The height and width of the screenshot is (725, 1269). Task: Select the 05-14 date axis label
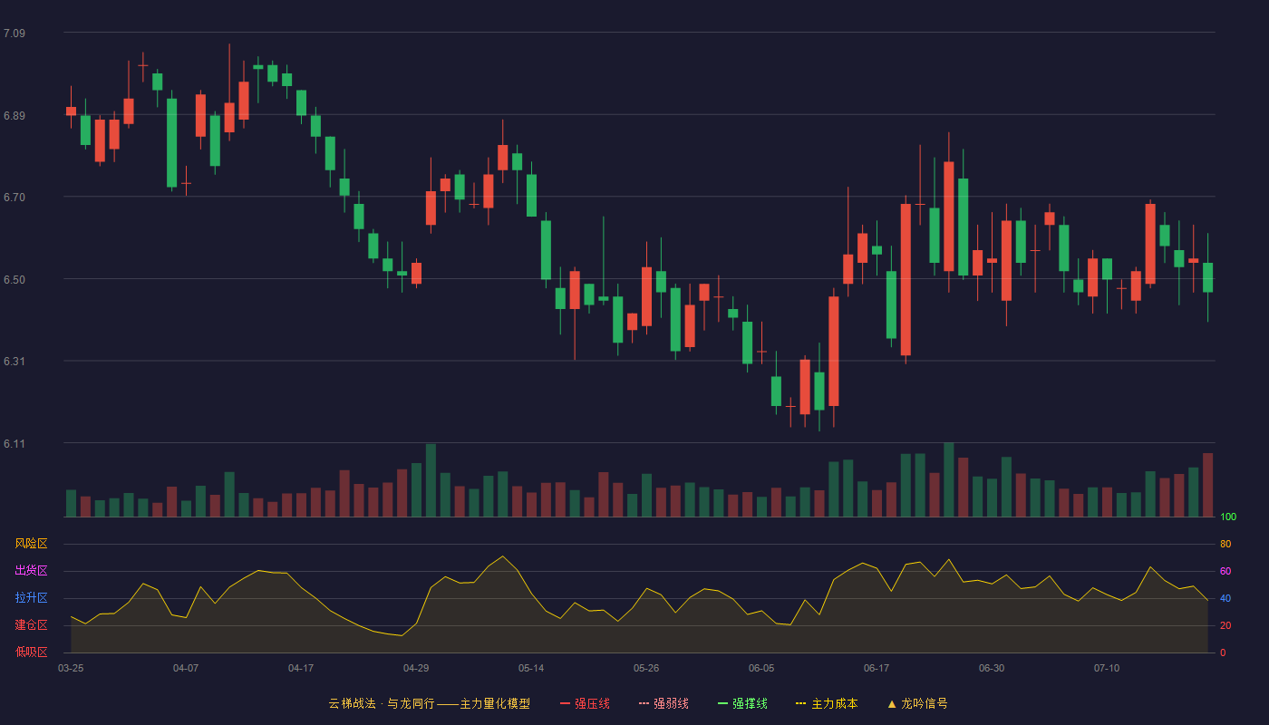tap(531, 668)
